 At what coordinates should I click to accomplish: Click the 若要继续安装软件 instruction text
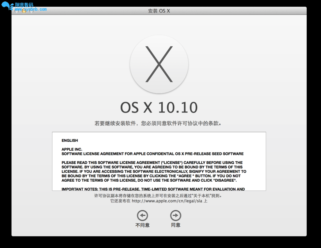158,123
